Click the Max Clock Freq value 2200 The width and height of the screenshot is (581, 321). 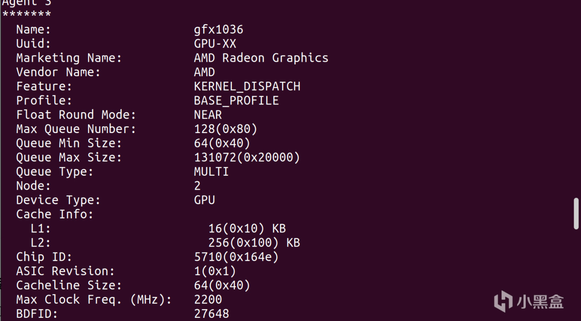(208, 300)
